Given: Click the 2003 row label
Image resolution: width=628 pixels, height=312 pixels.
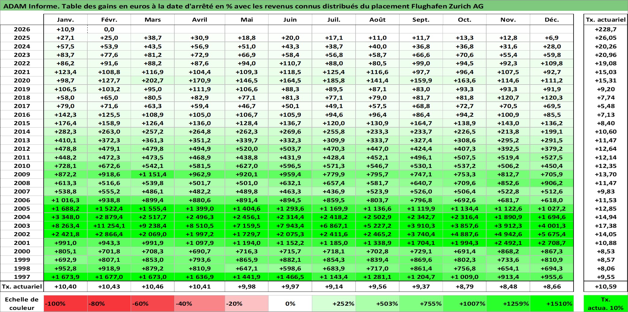Looking at the screenshot, I should 22,226.
